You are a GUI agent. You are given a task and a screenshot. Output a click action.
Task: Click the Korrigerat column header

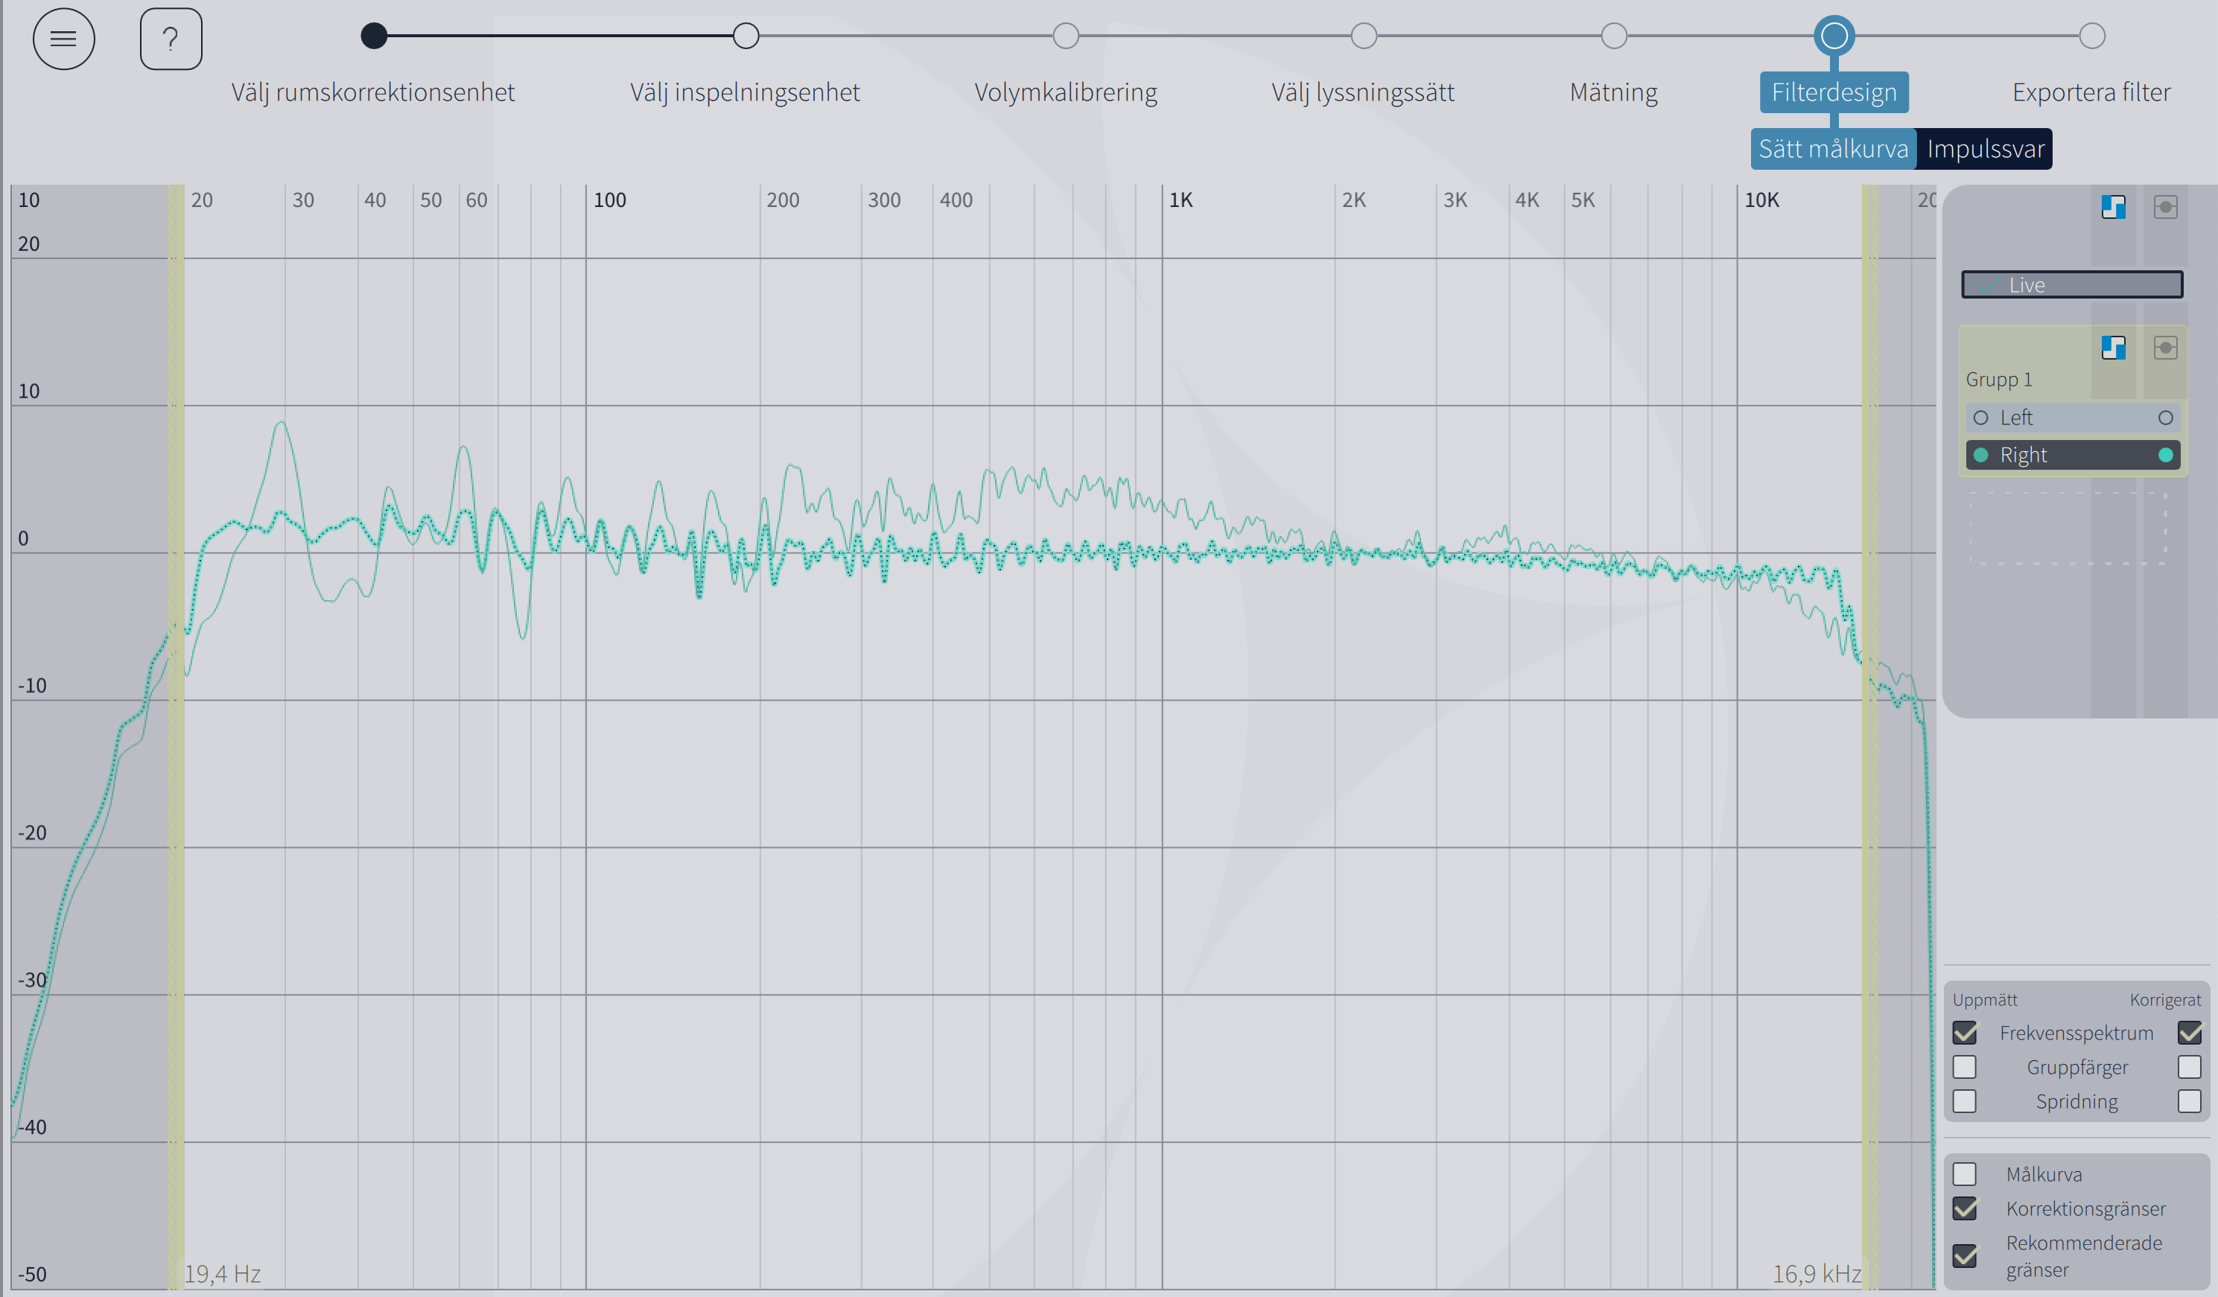tap(2165, 1000)
